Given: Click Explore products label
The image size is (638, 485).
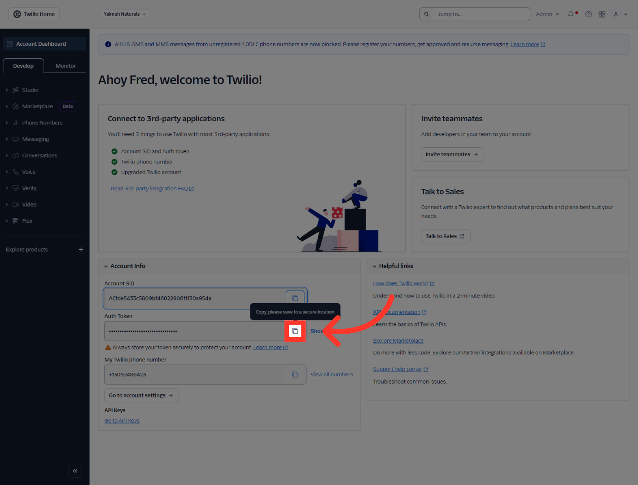Looking at the screenshot, I should [27, 250].
